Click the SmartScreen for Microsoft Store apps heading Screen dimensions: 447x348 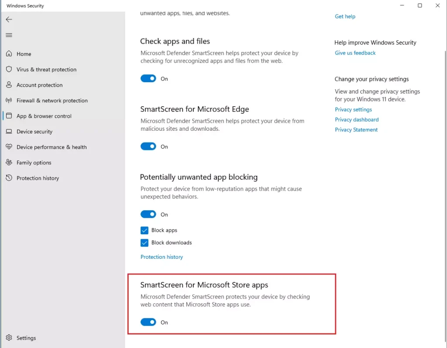click(204, 285)
